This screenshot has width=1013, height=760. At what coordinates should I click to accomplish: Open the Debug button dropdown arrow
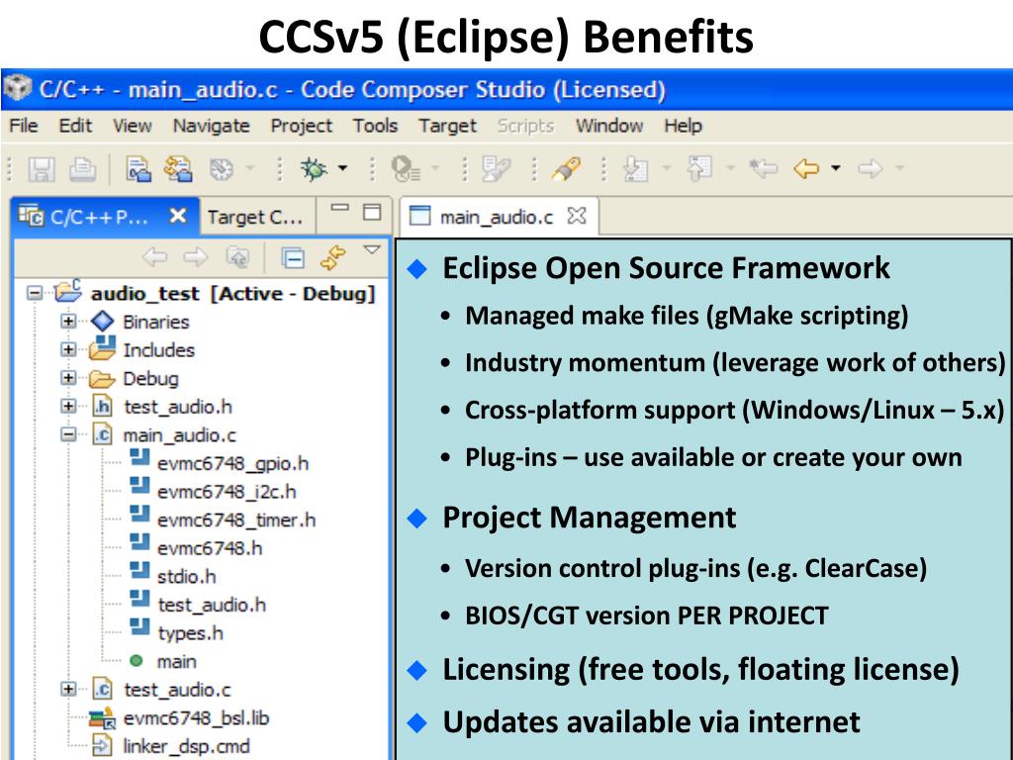342,168
